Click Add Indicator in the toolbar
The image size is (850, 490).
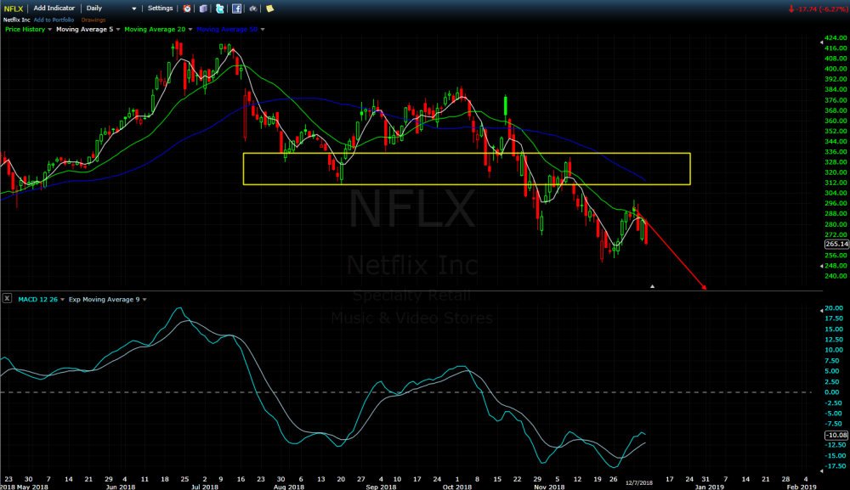(54, 8)
